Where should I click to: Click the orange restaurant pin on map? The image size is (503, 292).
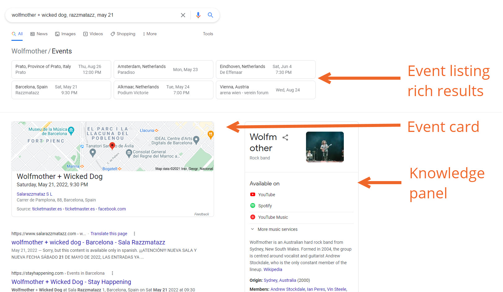[x=211, y=134]
